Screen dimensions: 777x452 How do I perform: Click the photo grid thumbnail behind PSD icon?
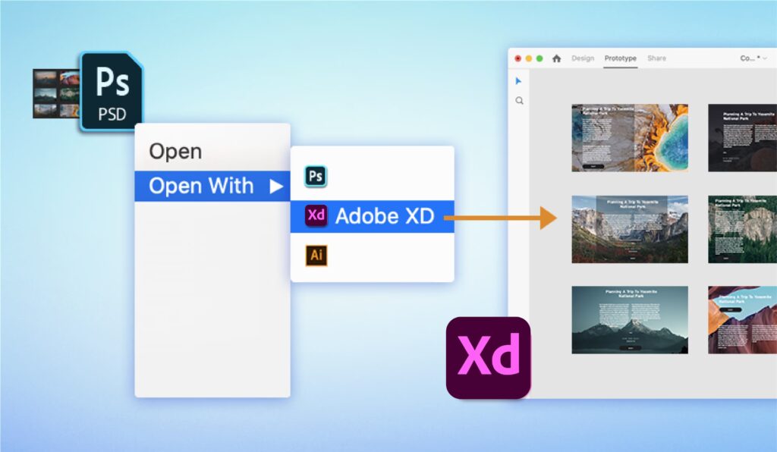click(55, 93)
